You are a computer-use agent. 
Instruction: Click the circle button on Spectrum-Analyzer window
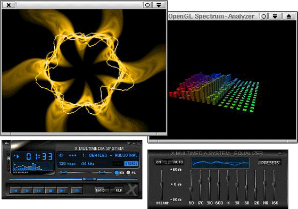(264, 16)
